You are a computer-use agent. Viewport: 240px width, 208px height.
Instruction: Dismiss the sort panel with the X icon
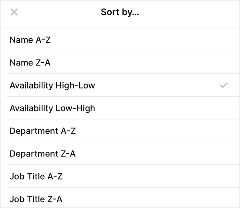point(14,12)
